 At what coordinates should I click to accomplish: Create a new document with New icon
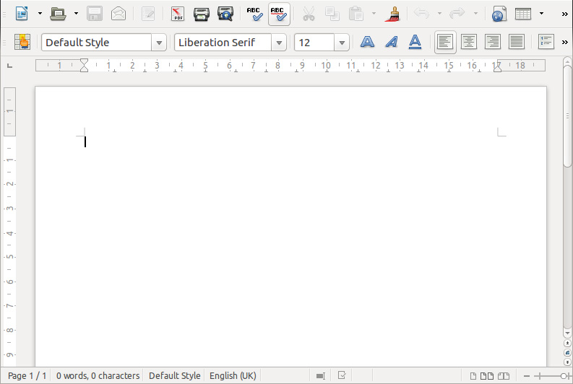pyautogui.click(x=22, y=14)
